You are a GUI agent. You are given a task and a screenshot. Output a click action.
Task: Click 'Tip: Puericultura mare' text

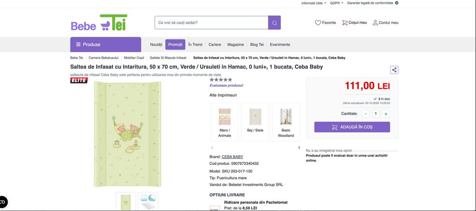click(x=228, y=178)
